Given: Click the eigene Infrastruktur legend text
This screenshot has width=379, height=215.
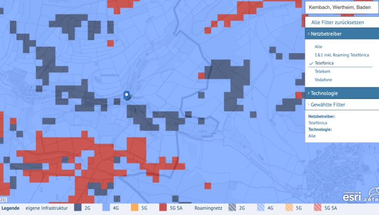Looking at the screenshot, I should click(x=47, y=208).
